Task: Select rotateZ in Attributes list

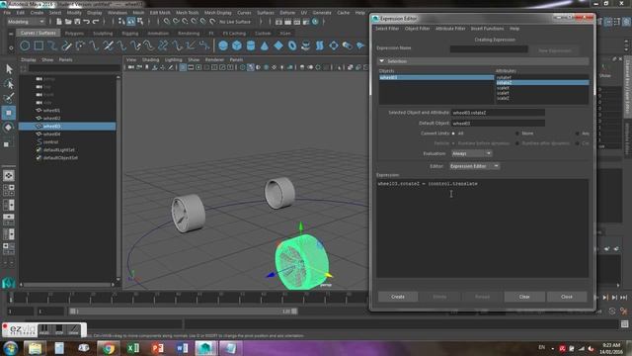Action: tap(542, 82)
